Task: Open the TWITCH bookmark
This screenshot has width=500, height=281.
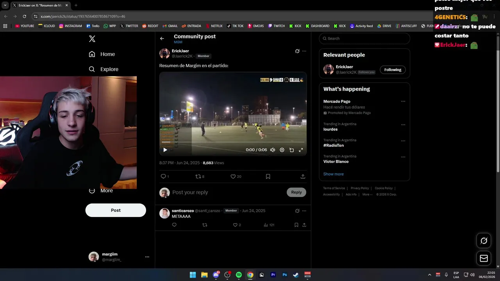Action: point(277,26)
